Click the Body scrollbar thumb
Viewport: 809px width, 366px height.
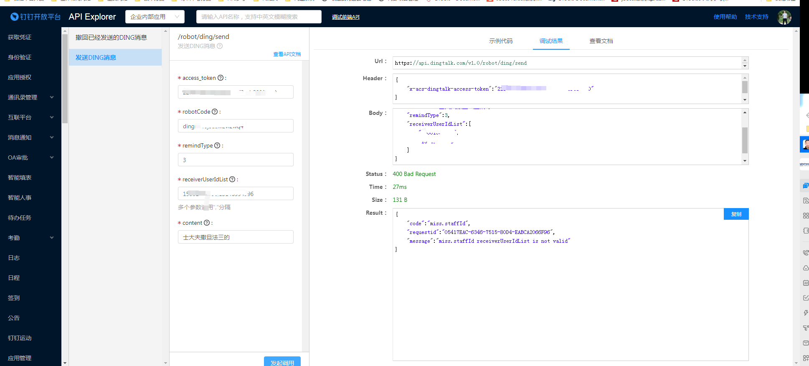coord(745,140)
